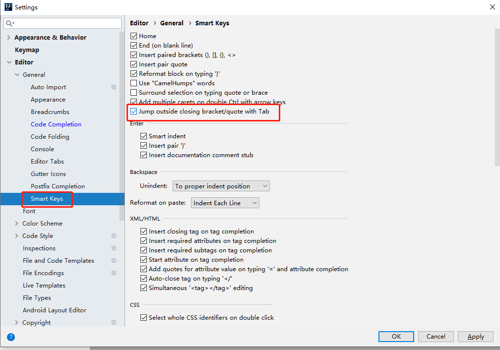Toggle Auto-close tag on typing '</'
The image size is (500, 350).
click(144, 278)
